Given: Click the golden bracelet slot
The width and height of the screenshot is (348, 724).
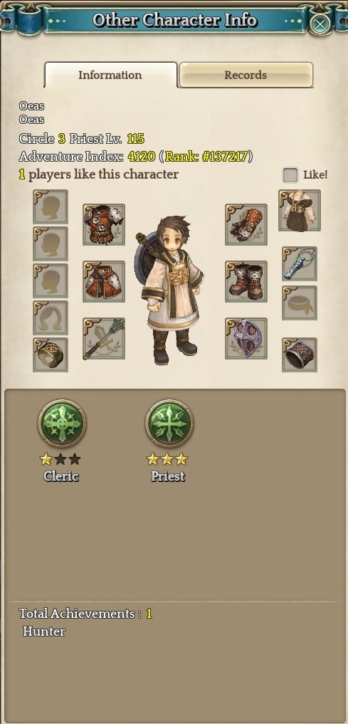Looking at the screenshot, I should point(51,355).
